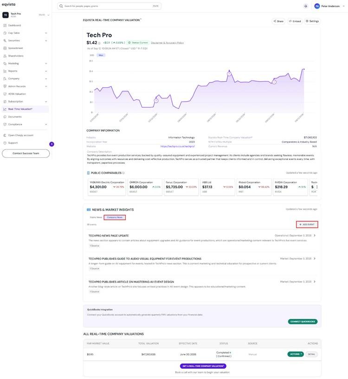
Task: Switch to the Company News tab
Action: click(115, 217)
